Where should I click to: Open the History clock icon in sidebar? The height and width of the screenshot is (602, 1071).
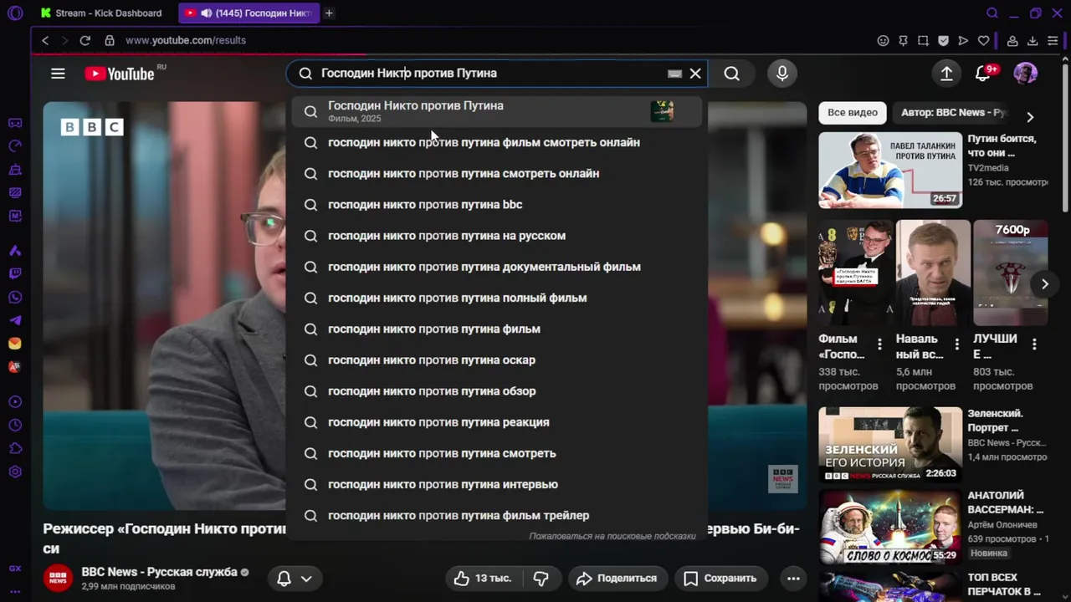(15, 426)
